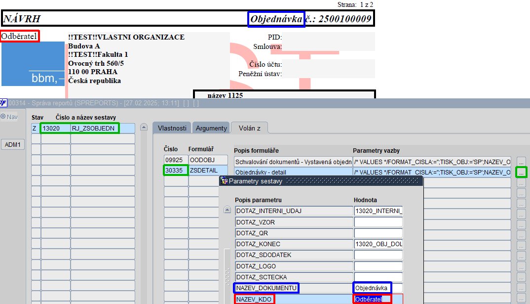Screen dimensions: 530x304
Task: Switch to the Vlastnosti tab
Action: point(172,128)
